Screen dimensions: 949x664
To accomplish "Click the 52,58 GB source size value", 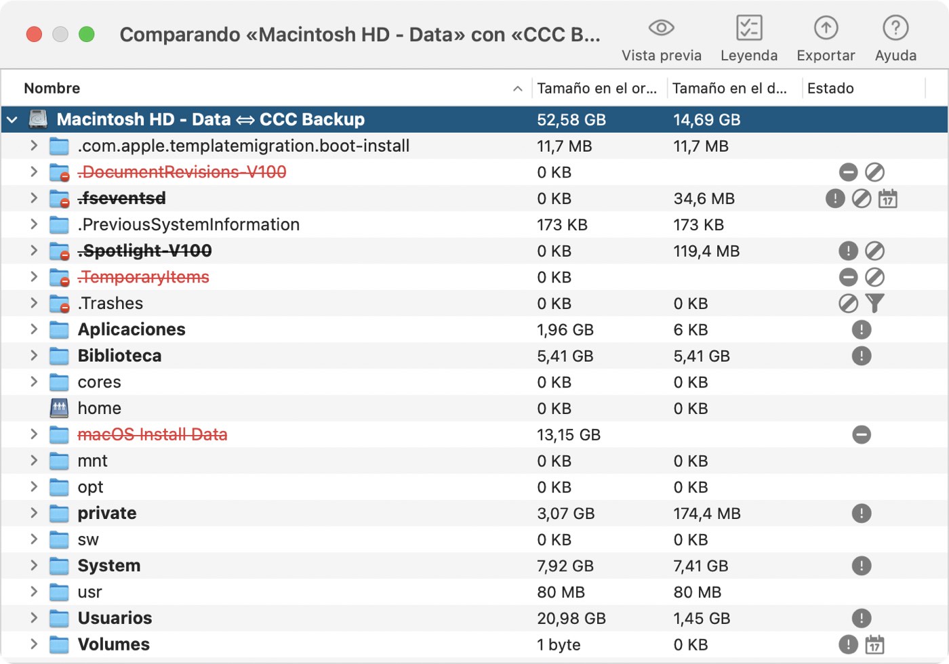I will [571, 120].
